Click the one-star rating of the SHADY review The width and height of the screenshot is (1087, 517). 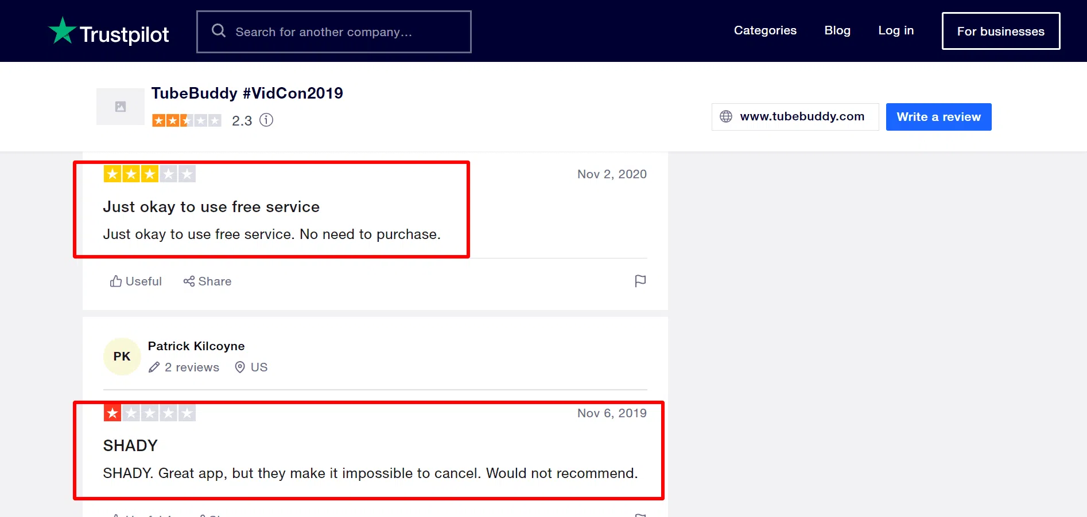(149, 413)
